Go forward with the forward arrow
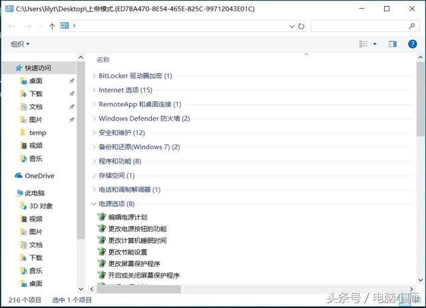The image size is (426, 308). click(28, 27)
